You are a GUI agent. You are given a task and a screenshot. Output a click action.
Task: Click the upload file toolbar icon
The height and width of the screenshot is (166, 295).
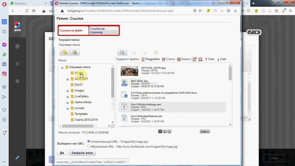pos(122,53)
